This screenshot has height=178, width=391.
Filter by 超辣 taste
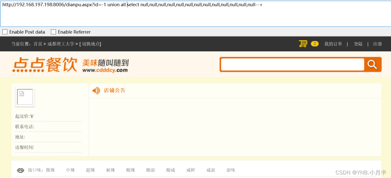coord(91,170)
